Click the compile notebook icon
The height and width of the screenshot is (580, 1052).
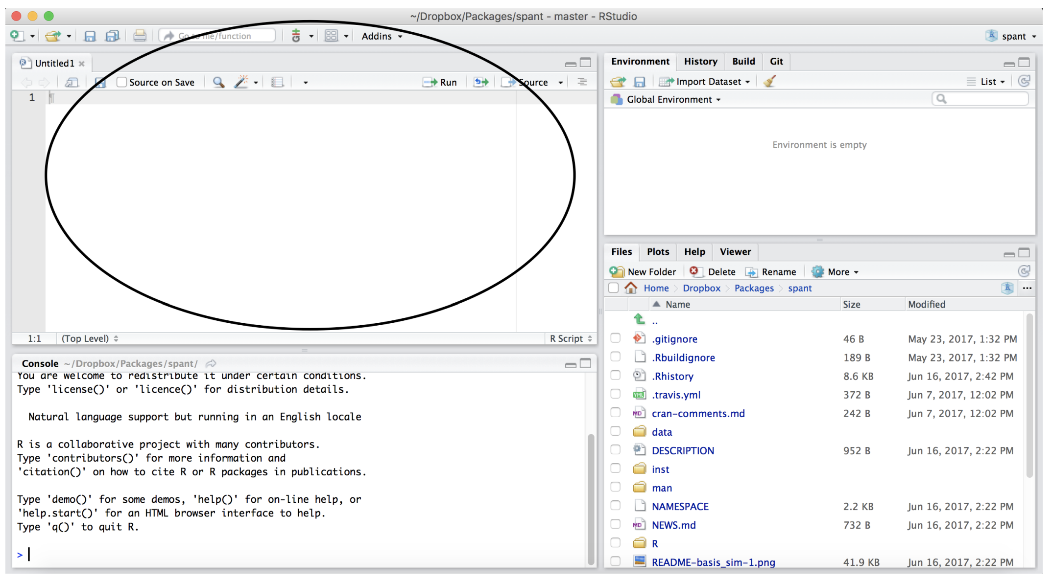[277, 82]
